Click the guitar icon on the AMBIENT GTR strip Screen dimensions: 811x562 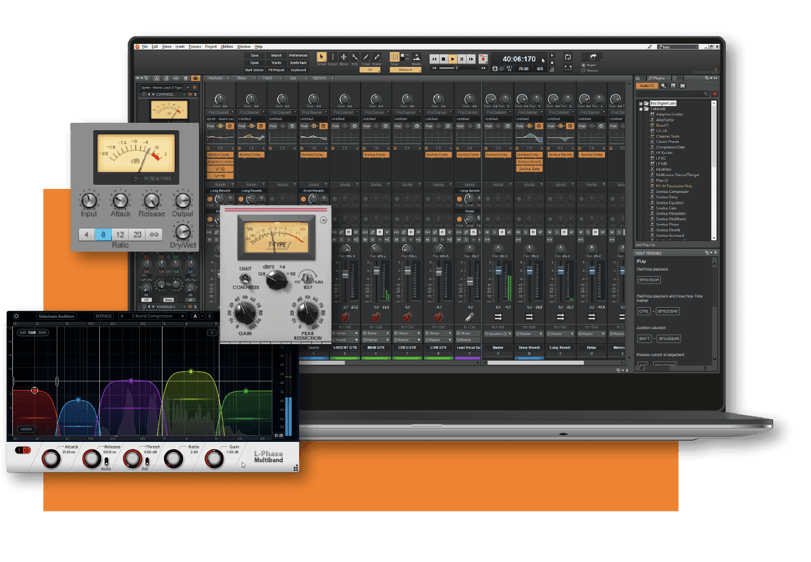point(345,316)
